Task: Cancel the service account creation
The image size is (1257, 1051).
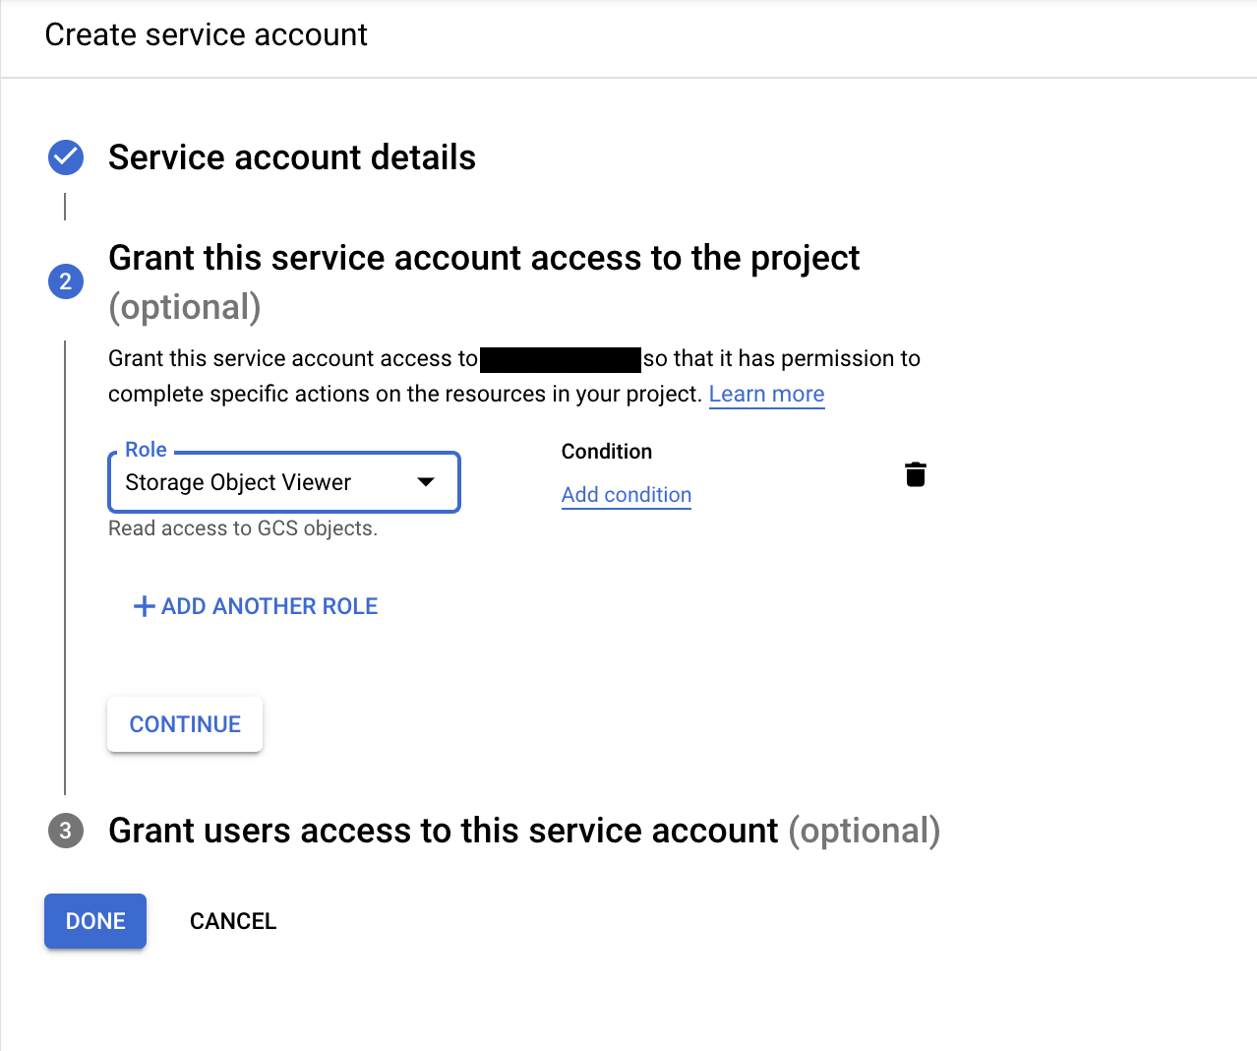Action: (233, 921)
